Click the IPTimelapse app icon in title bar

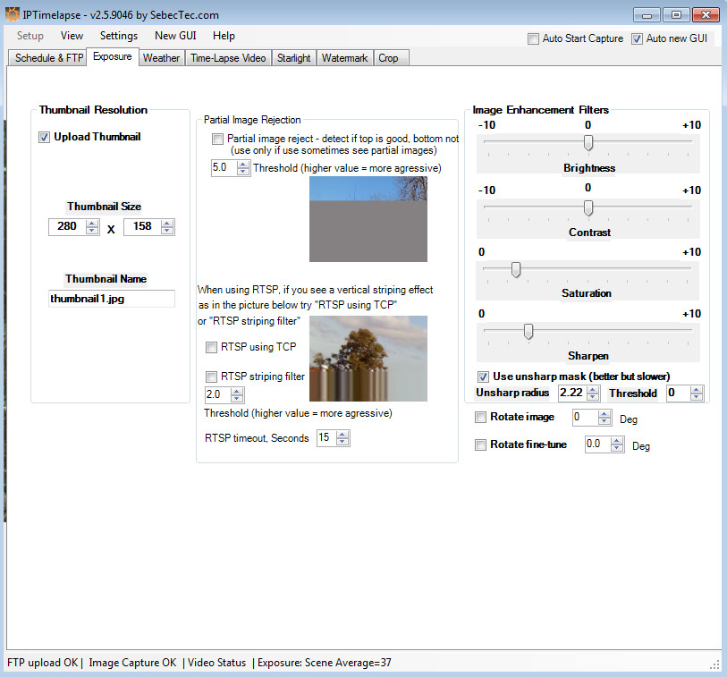(12, 14)
